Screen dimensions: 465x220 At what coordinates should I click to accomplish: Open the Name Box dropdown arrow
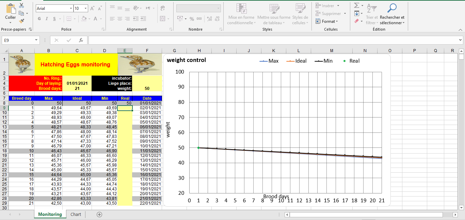[x=36, y=40]
